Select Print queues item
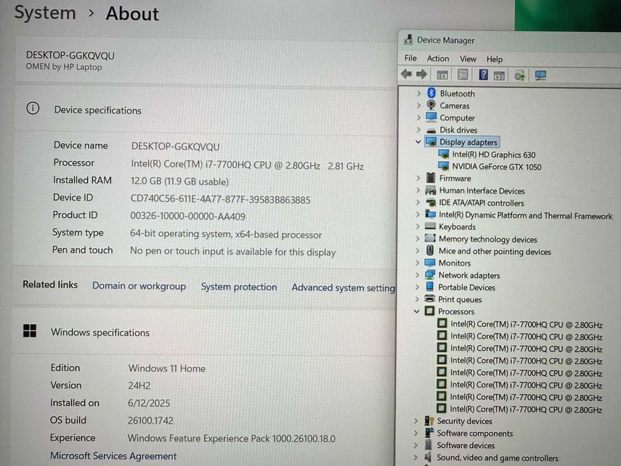The width and height of the screenshot is (621, 466). click(x=460, y=300)
